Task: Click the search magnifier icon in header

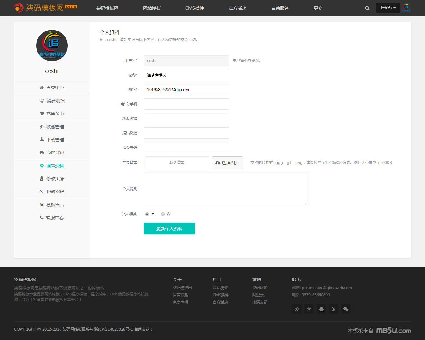Action: pos(367,8)
